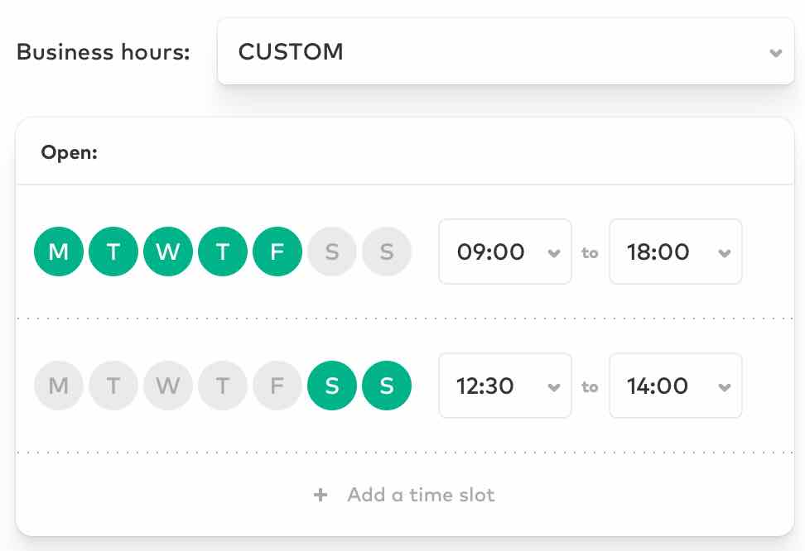
Task: Enable Monday for the weekend time slot
Action: click(59, 386)
